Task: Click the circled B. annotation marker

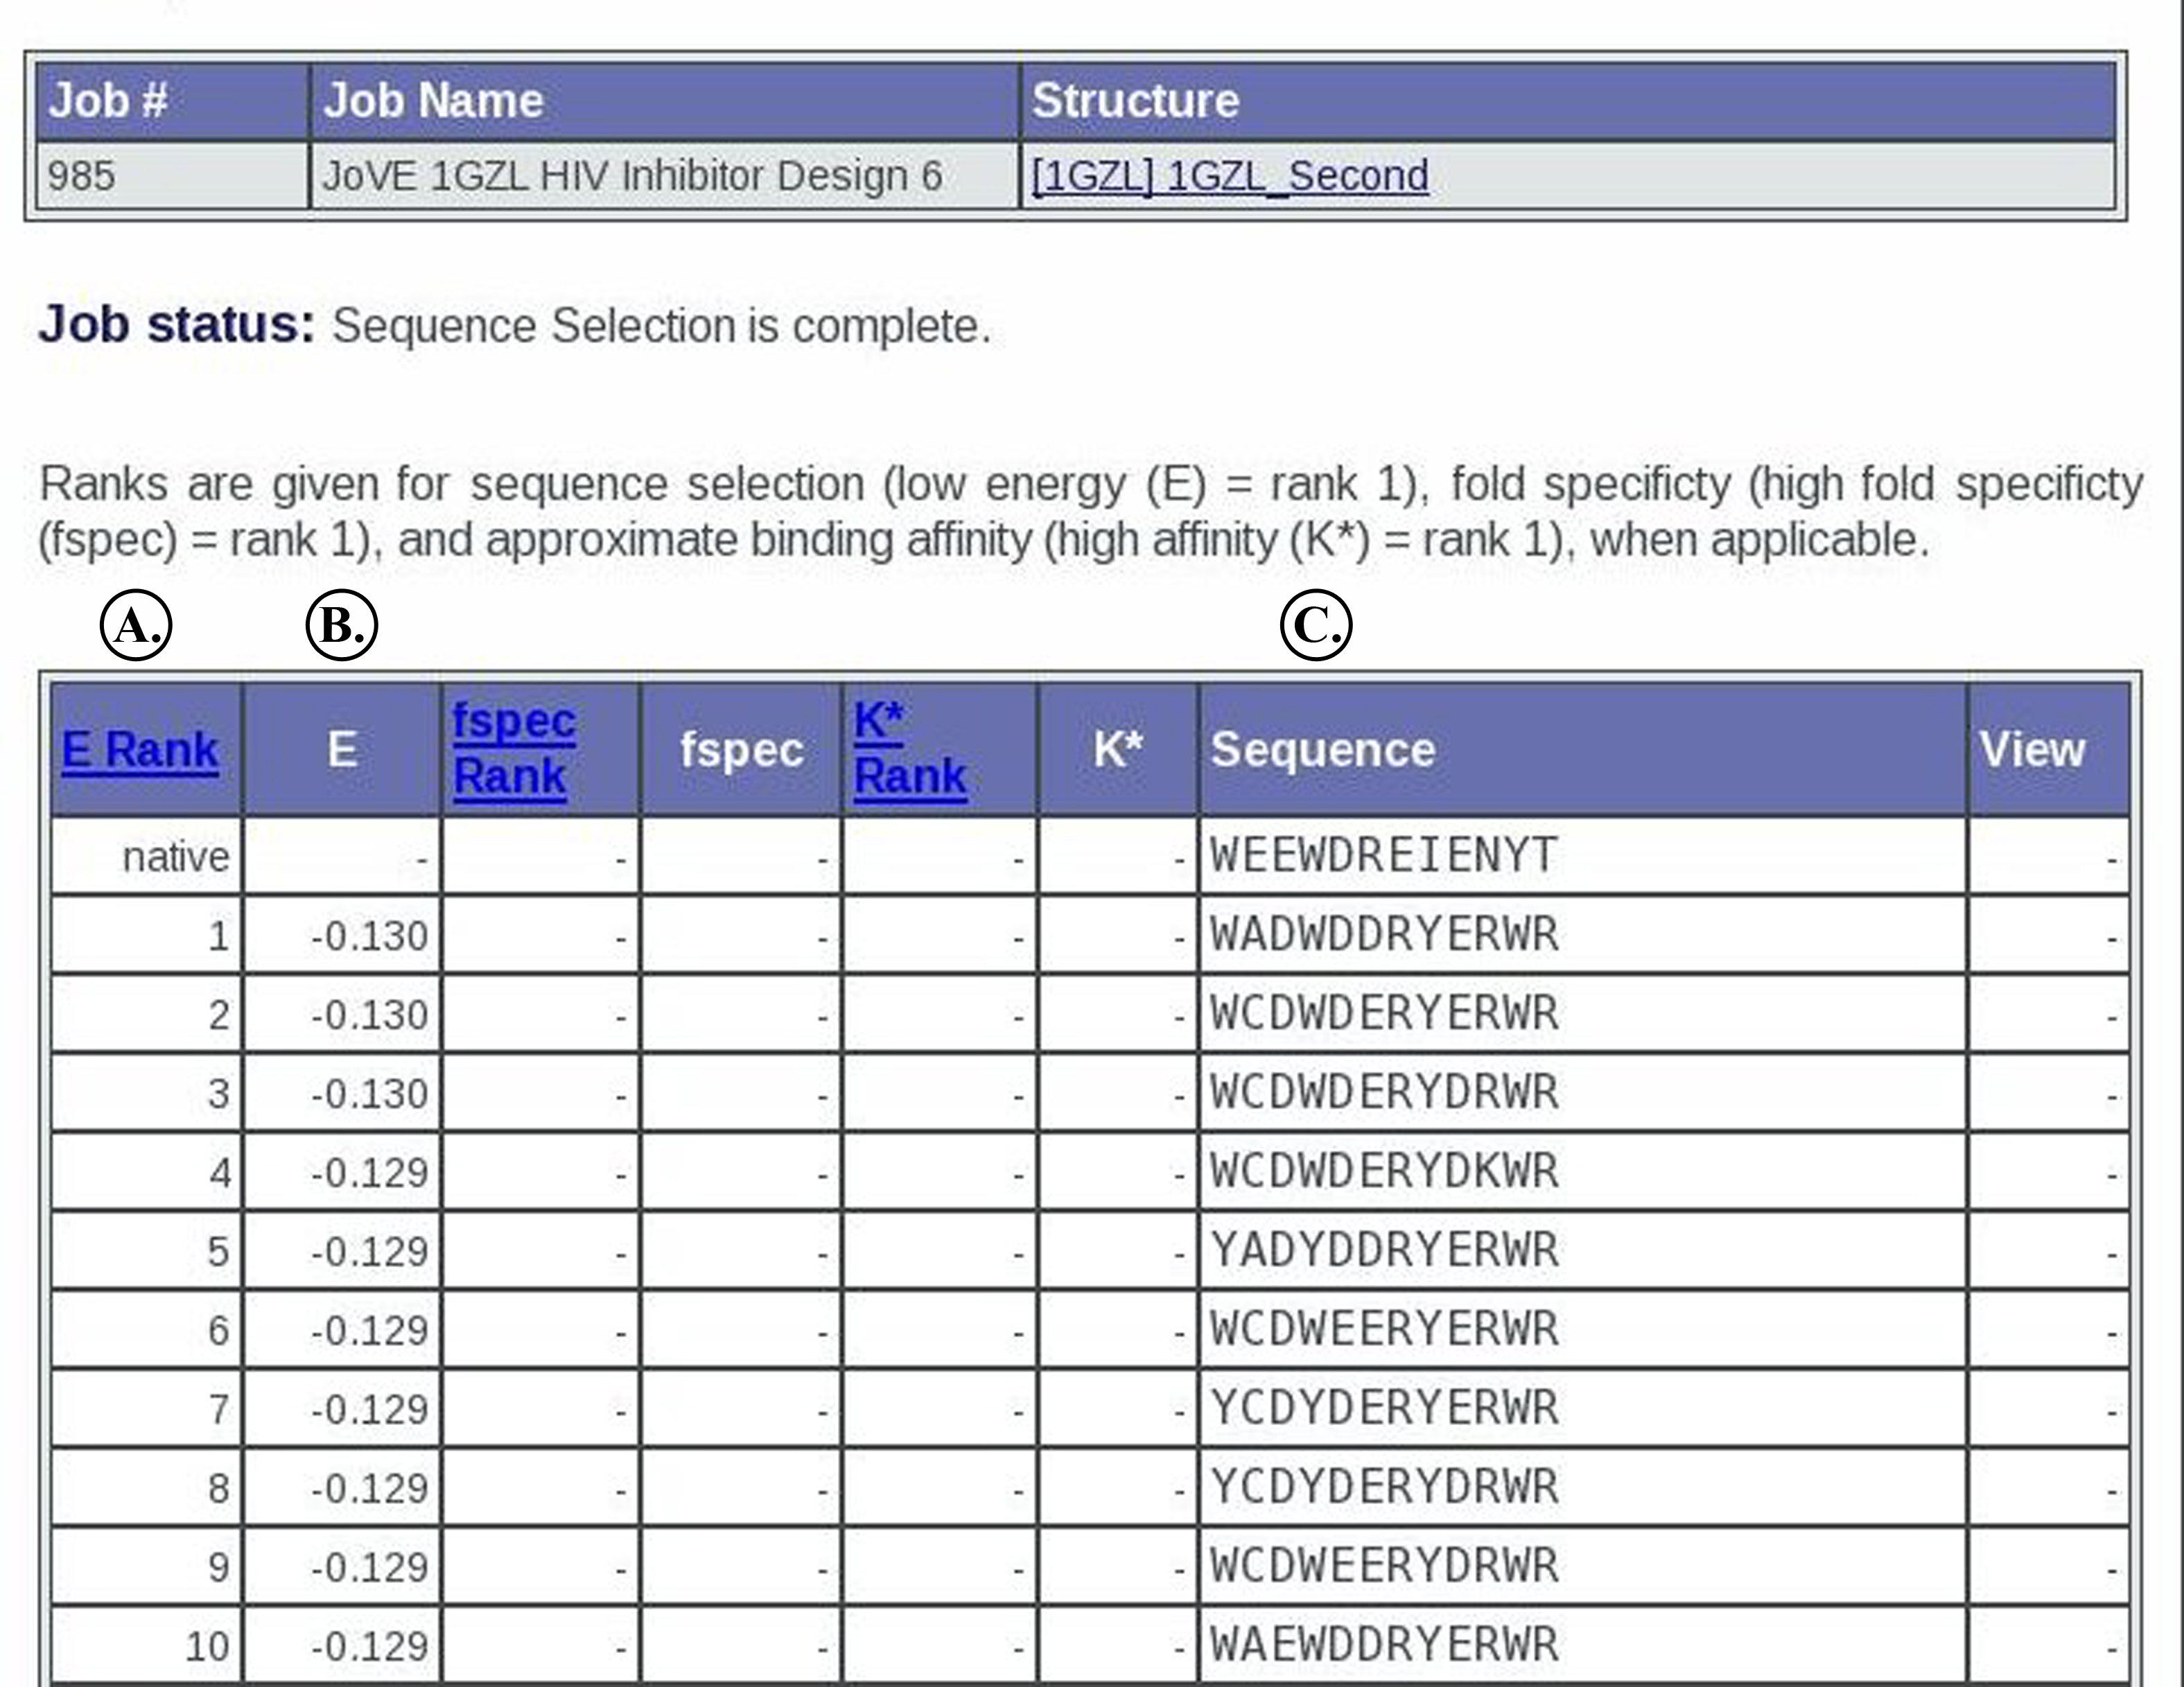Action: pyautogui.click(x=342, y=626)
